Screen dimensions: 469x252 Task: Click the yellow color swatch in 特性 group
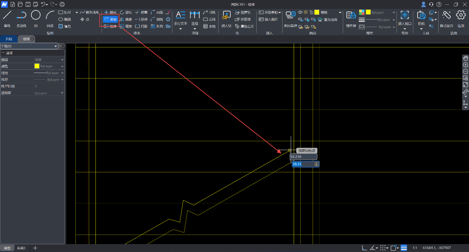368,12
